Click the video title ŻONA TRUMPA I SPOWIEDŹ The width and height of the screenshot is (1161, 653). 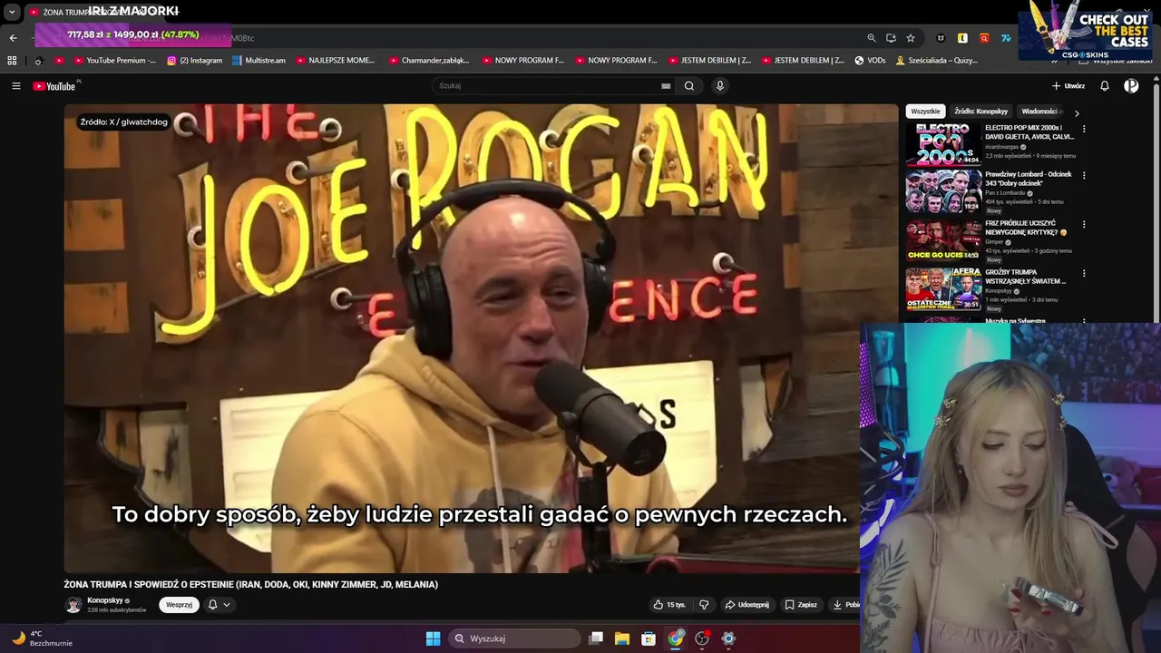(x=250, y=585)
